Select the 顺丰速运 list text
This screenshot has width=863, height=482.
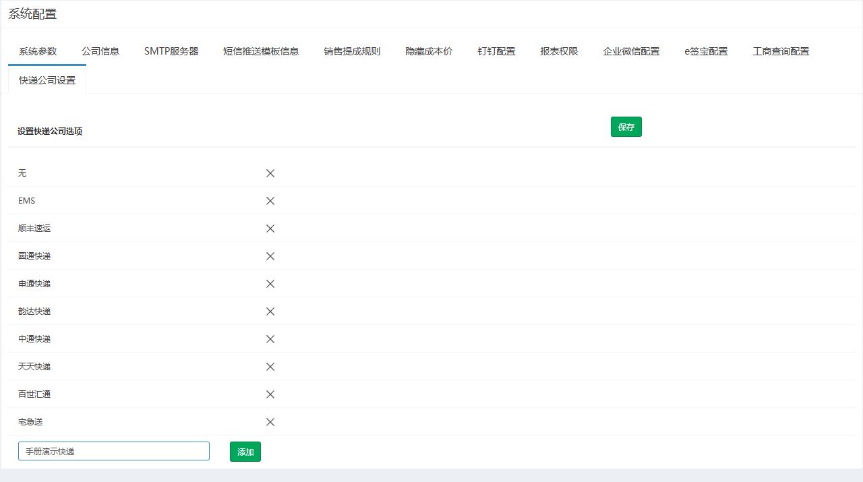[34, 229]
